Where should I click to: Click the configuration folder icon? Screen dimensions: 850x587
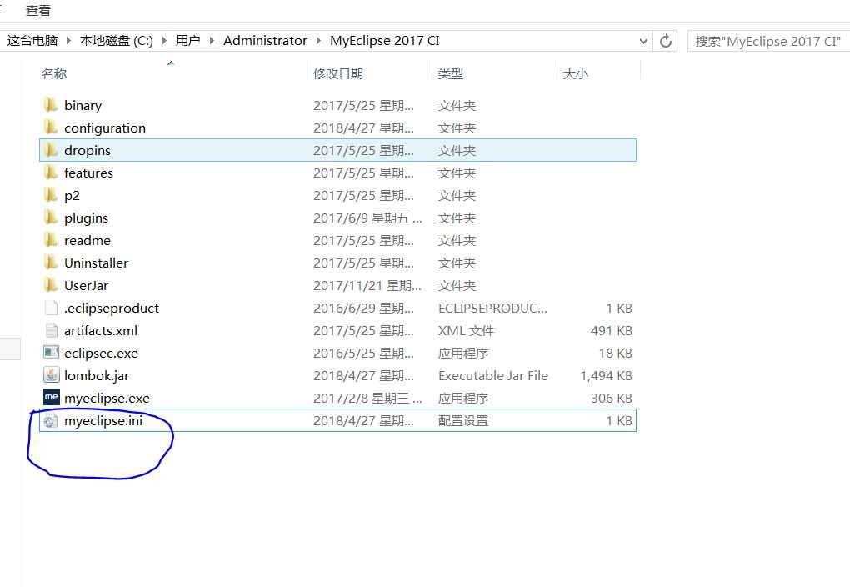[x=50, y=128]
